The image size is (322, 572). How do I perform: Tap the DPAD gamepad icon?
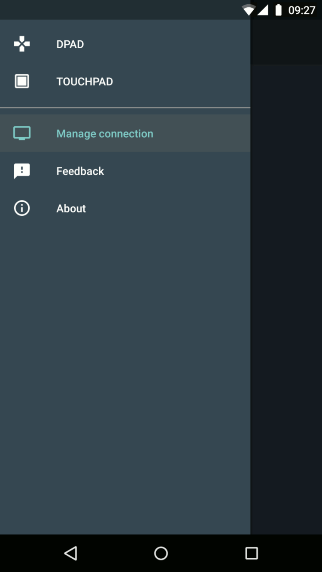pyautogui.click(x=22, y=44)
